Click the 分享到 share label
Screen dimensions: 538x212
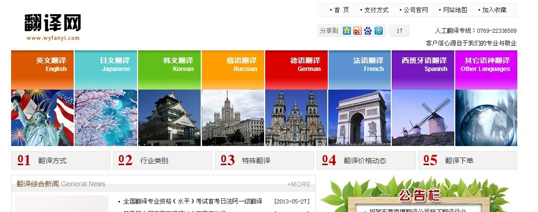coord(329,31)
